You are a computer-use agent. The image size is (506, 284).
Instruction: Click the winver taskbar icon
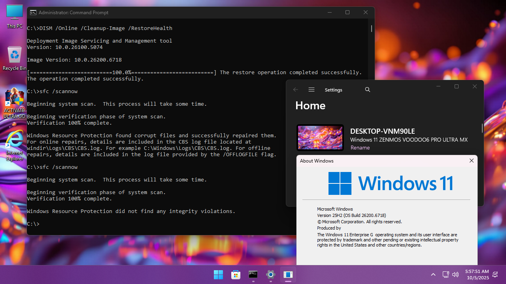coord(288,275)
